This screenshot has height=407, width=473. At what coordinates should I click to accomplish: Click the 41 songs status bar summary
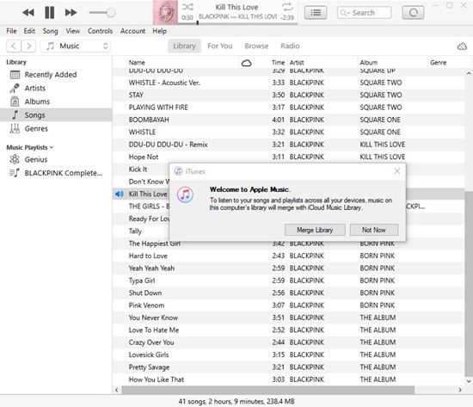pos(236,401)
